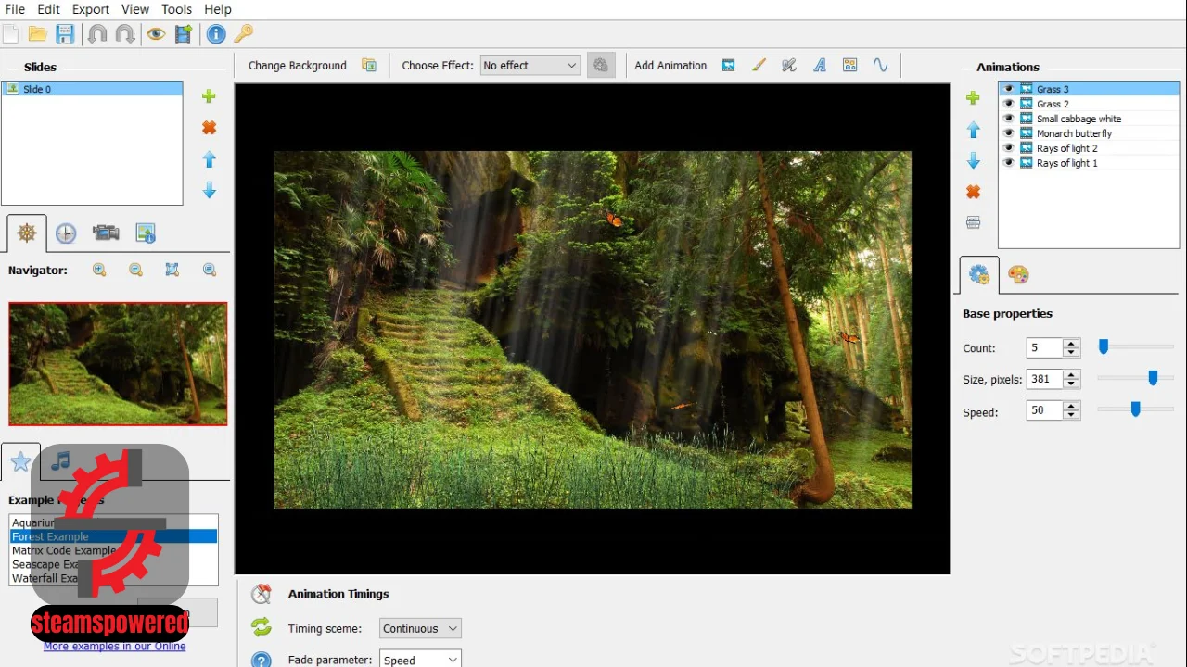Click the film strip export icon
Image resolution: width=1187 pixels, height=667 pixels.
tap(184, 34)
